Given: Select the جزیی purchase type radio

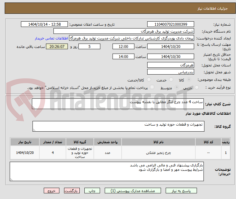Looking at the screenshot, I should 197,87.
